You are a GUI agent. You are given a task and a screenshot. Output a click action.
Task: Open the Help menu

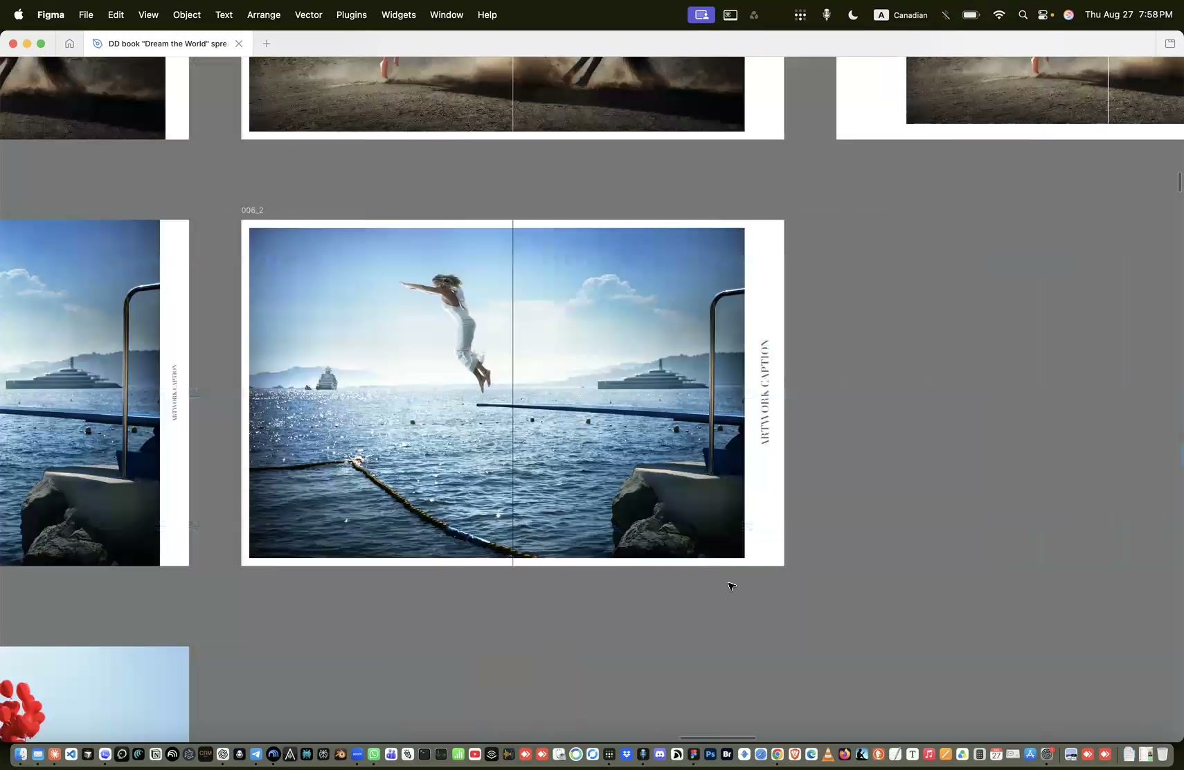coord(487,15)
